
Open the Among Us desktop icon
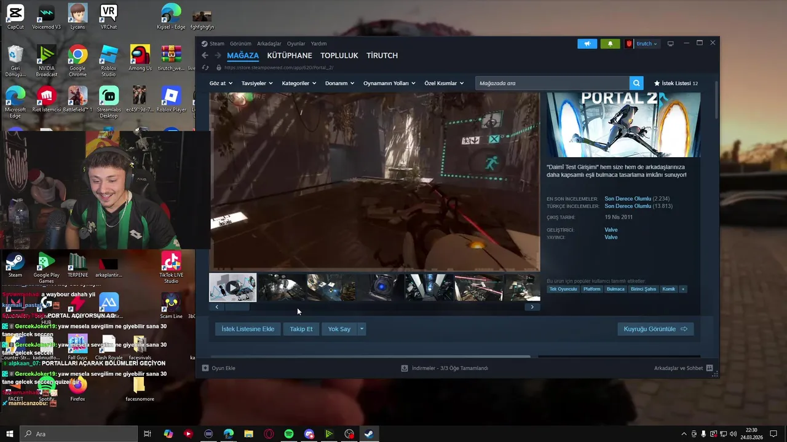(x=140, y=58)
